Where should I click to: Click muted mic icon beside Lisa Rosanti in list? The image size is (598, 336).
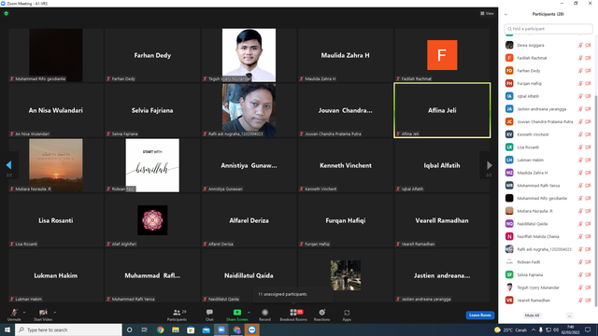point(580,147)
